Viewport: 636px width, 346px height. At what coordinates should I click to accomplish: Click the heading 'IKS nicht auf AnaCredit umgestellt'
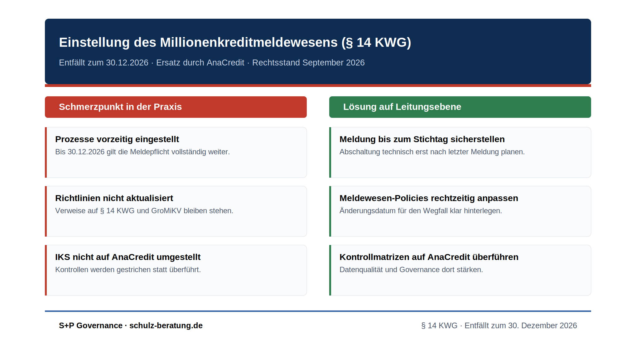coord(128,257)
